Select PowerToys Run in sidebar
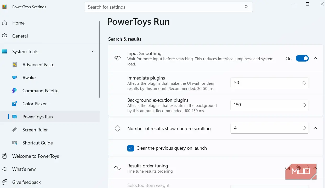The height and width of the screenshot is (188, 325). [50, 117]
